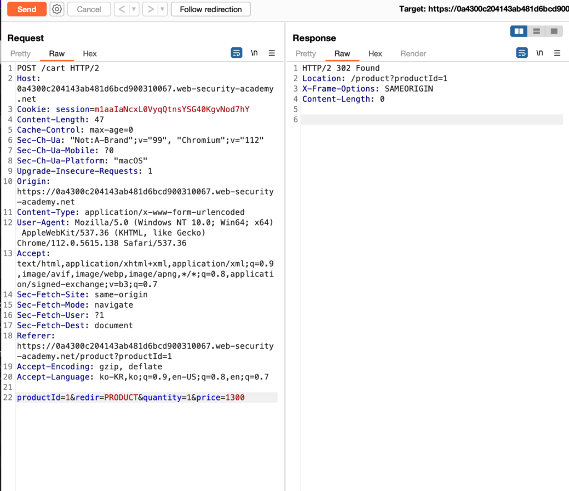The width and height of the screenshot is (569, 491).
Task: Switch Request panel to Hex tab
Action: [x=89, y=54]
